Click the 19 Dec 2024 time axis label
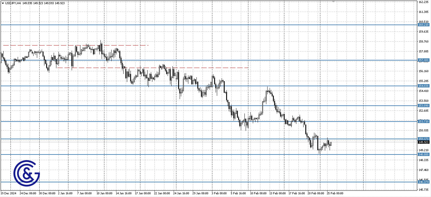 tap(9, 193)
